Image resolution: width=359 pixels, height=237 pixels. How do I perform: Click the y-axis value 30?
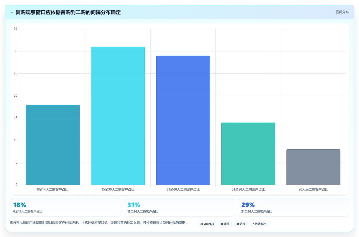click(16, 51)
